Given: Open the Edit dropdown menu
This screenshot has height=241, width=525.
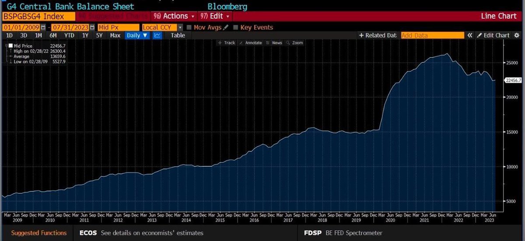Looking at the screenshot, I should [x=215, y=16].
